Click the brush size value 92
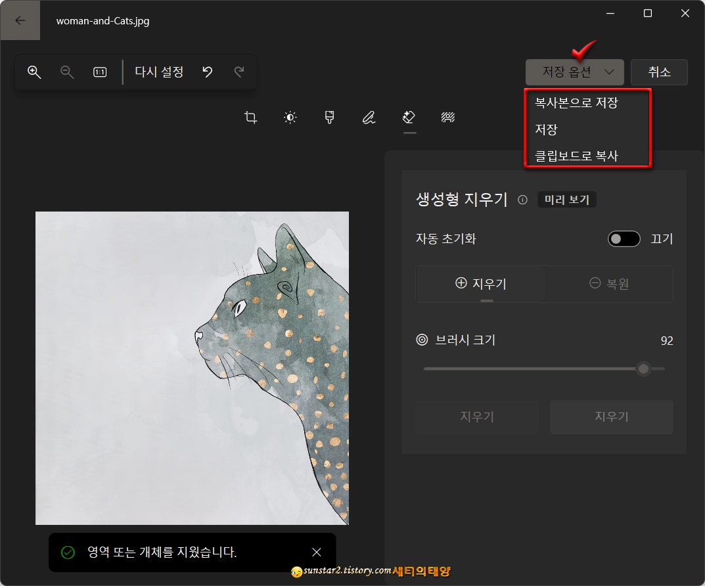 point(667,341)
